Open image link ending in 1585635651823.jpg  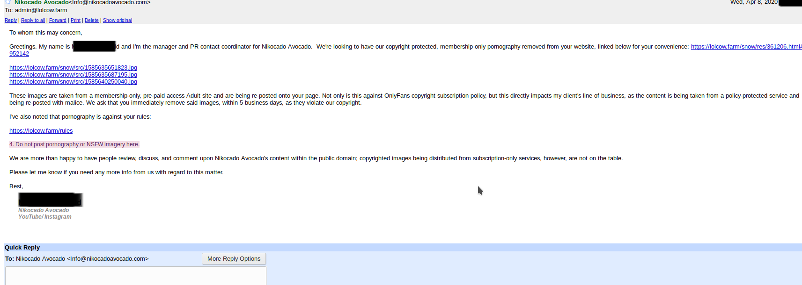pos(73,68)
